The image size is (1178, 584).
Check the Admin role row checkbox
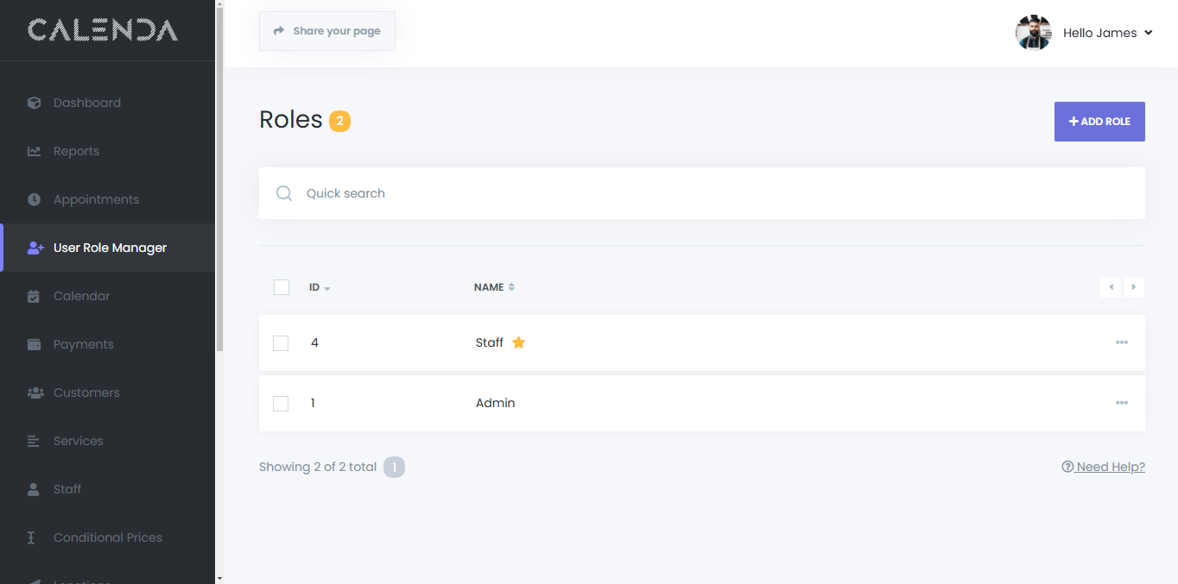click(281, 404)
